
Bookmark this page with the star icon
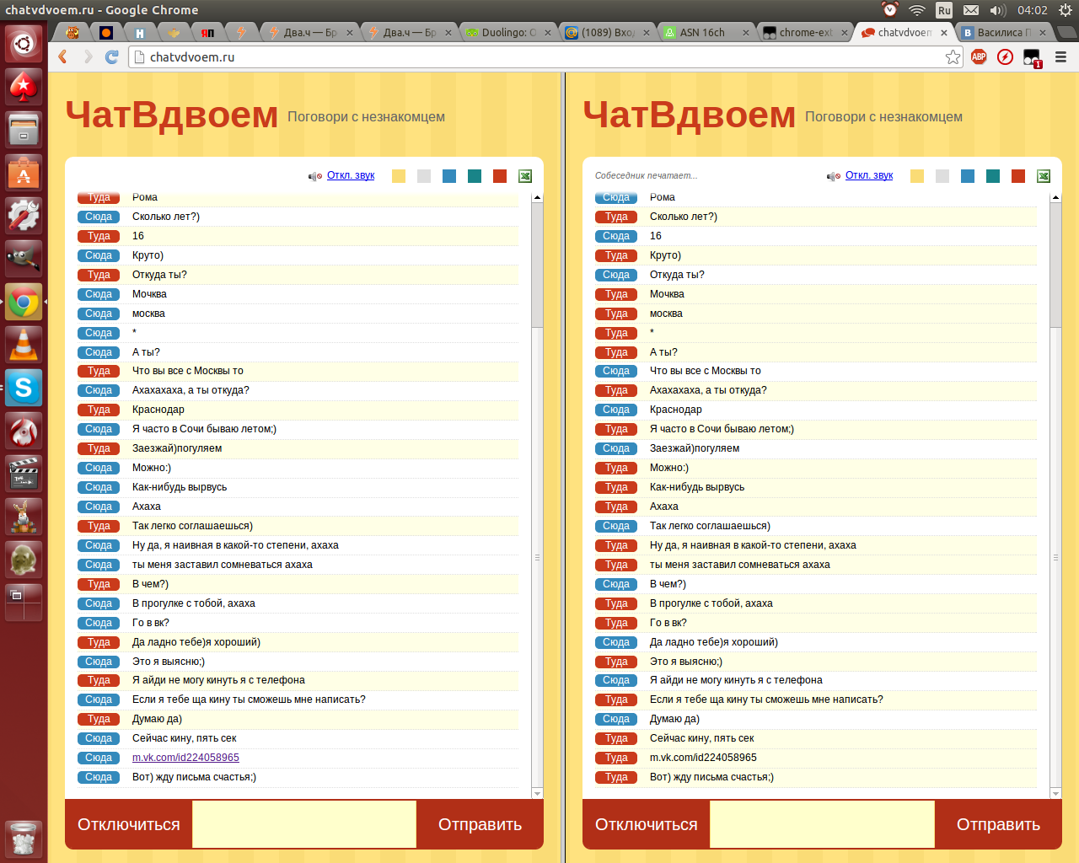pos(953,56)
